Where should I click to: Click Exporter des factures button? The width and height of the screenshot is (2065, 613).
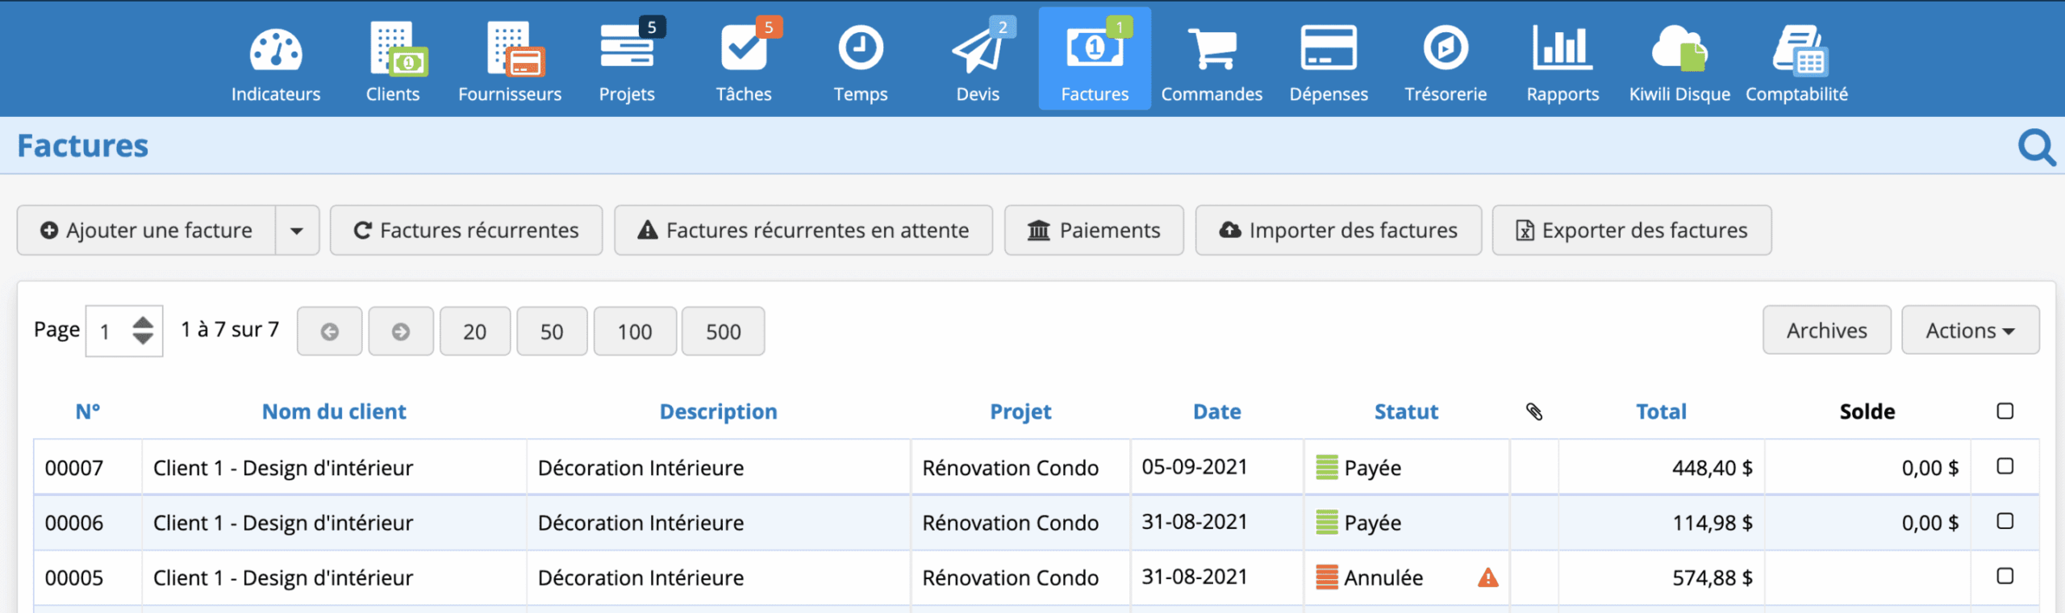coord(1631,231)
